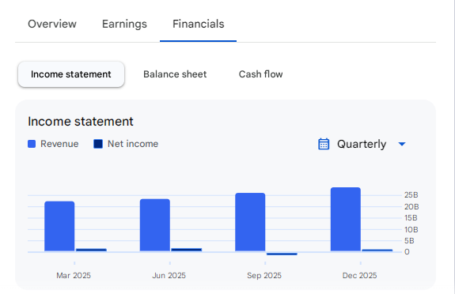455x294 pixels.
Task: Switch to the Earnings tab
Action: pyautogui.click(x=124, y=24)
